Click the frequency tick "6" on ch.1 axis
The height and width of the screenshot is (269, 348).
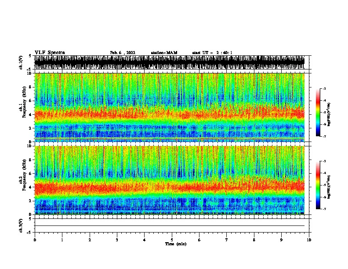click(x=31, y=101)
